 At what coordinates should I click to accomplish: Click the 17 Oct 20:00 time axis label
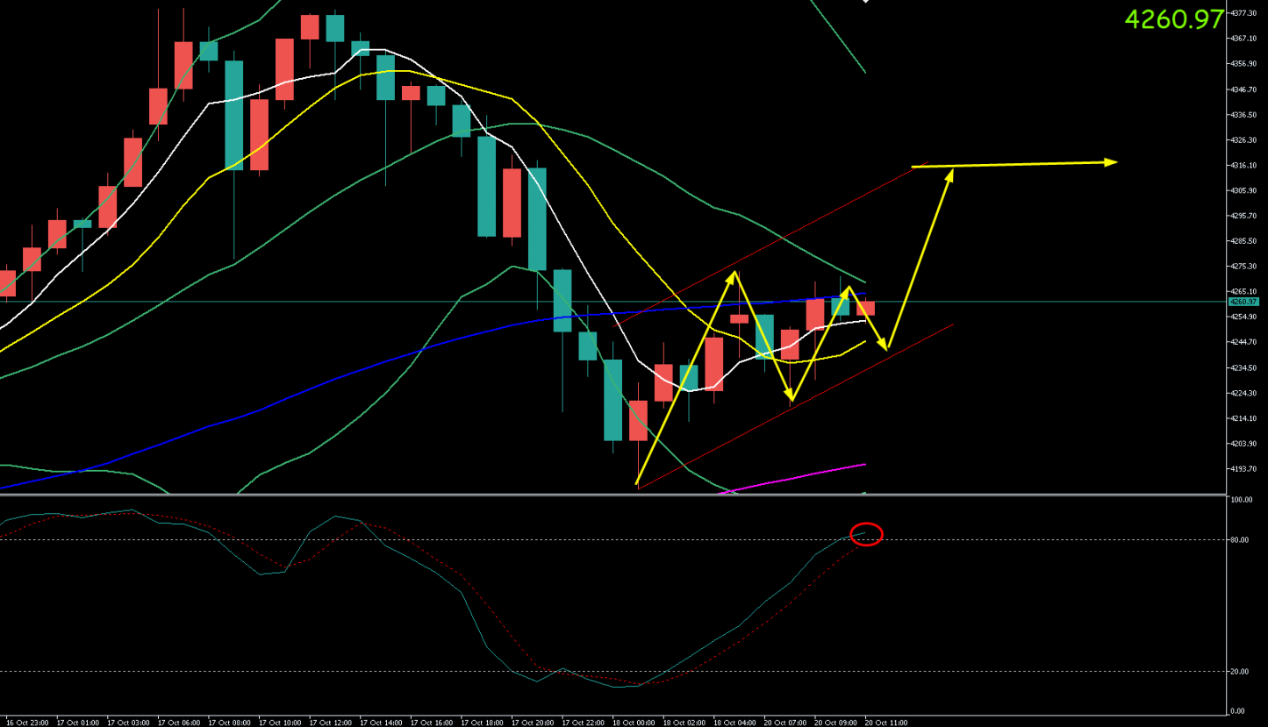pyautogui.click(x=532, y=723)
